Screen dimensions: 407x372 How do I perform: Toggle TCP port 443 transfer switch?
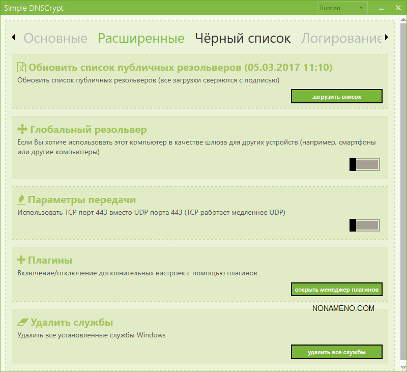364,225
